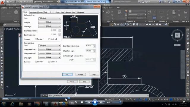Viewport: 190px width, 107px height.
Task: Switch to the Primary Units tab
Action: 60,12
